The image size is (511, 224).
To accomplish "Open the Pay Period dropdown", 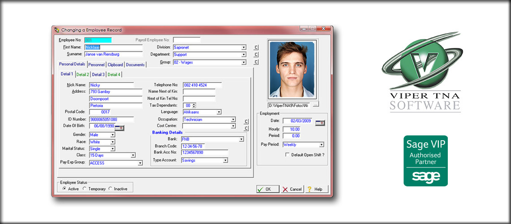I will [321, 145].
